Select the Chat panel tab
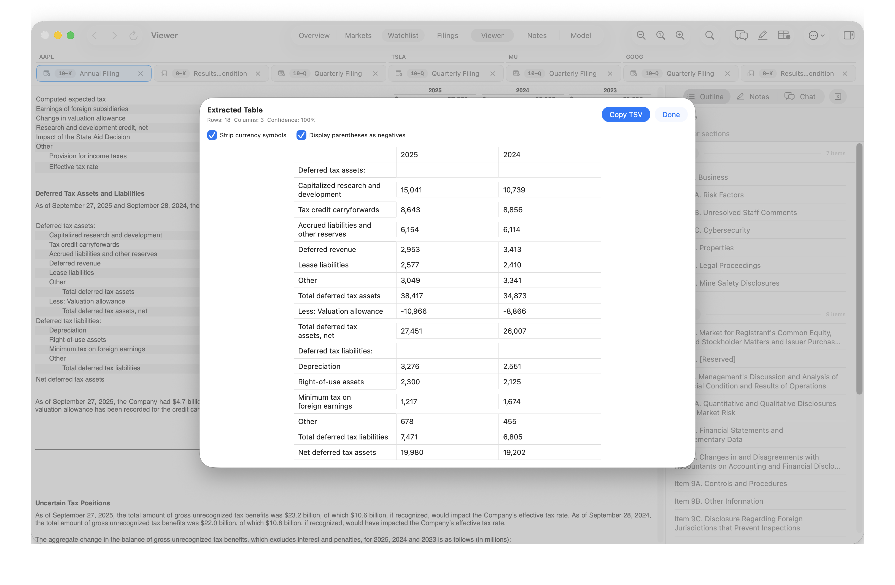Image resolution: width=895 pixels, height=585 pixels. coord(800,97)
